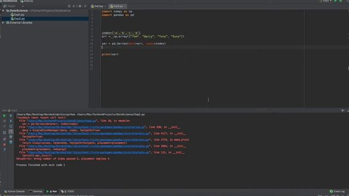
Task: Select Exp1.py in project tree
Action: (17, 15)
